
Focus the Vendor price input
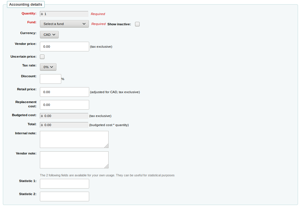(64, 46)
